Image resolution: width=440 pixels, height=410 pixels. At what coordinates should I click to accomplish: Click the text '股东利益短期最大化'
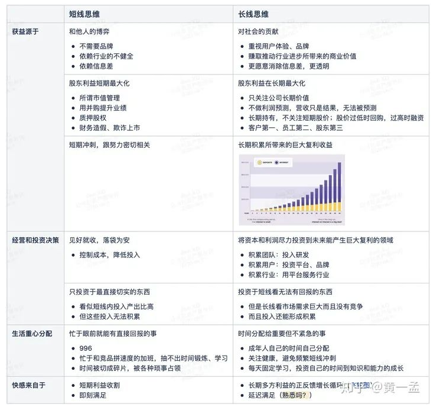click(x=99, y=83)
